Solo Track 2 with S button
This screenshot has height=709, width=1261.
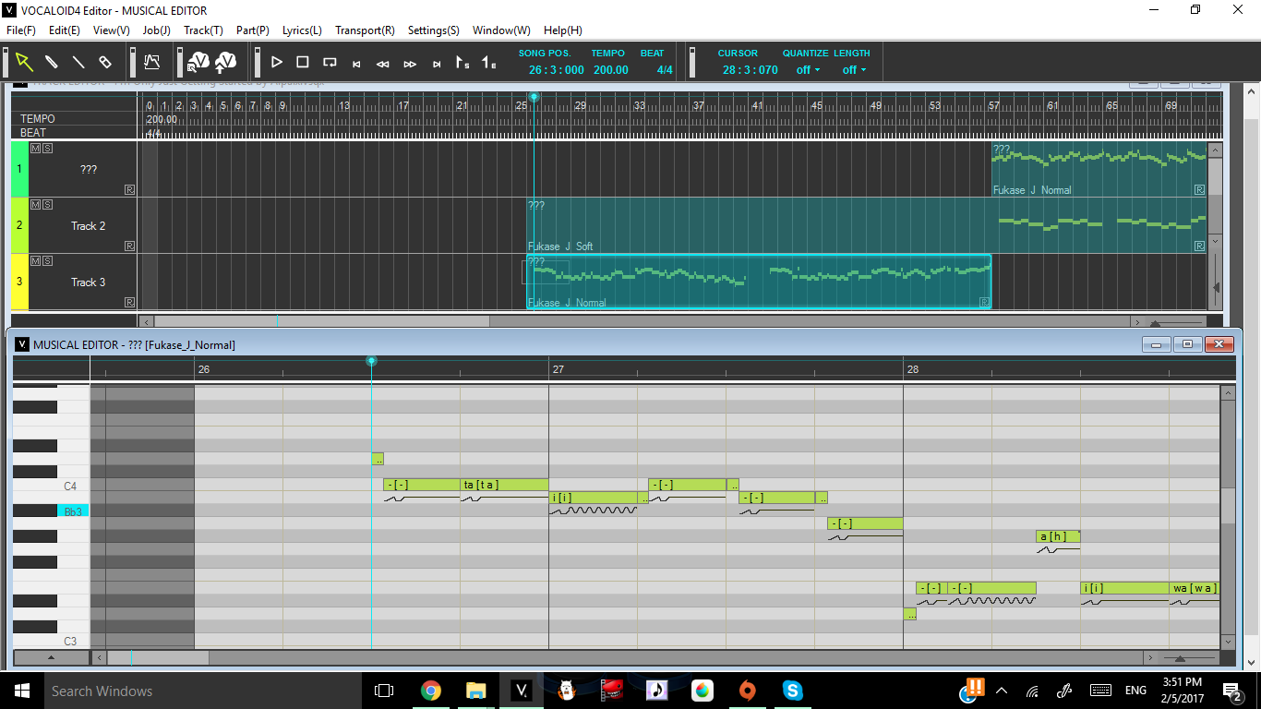pos(47,204)
